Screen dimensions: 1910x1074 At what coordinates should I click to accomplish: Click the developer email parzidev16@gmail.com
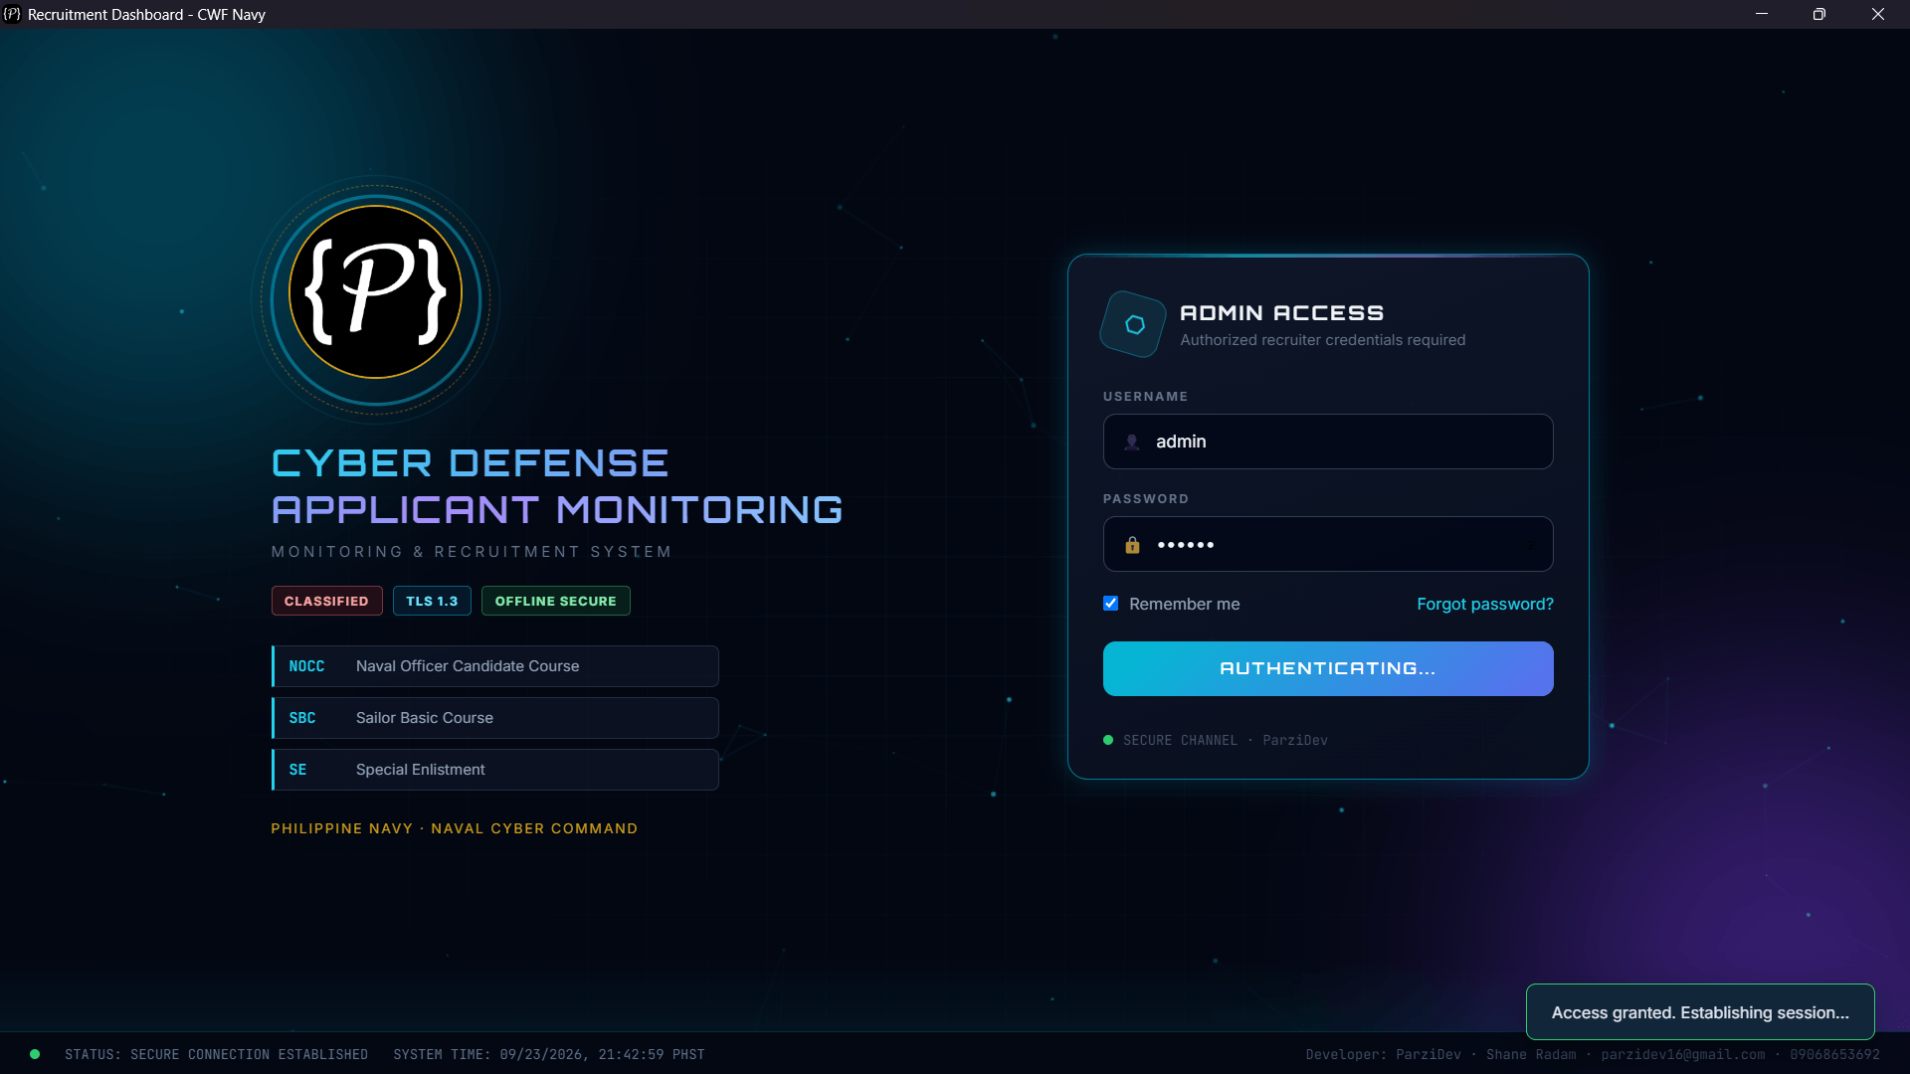pos(1683,1054)
